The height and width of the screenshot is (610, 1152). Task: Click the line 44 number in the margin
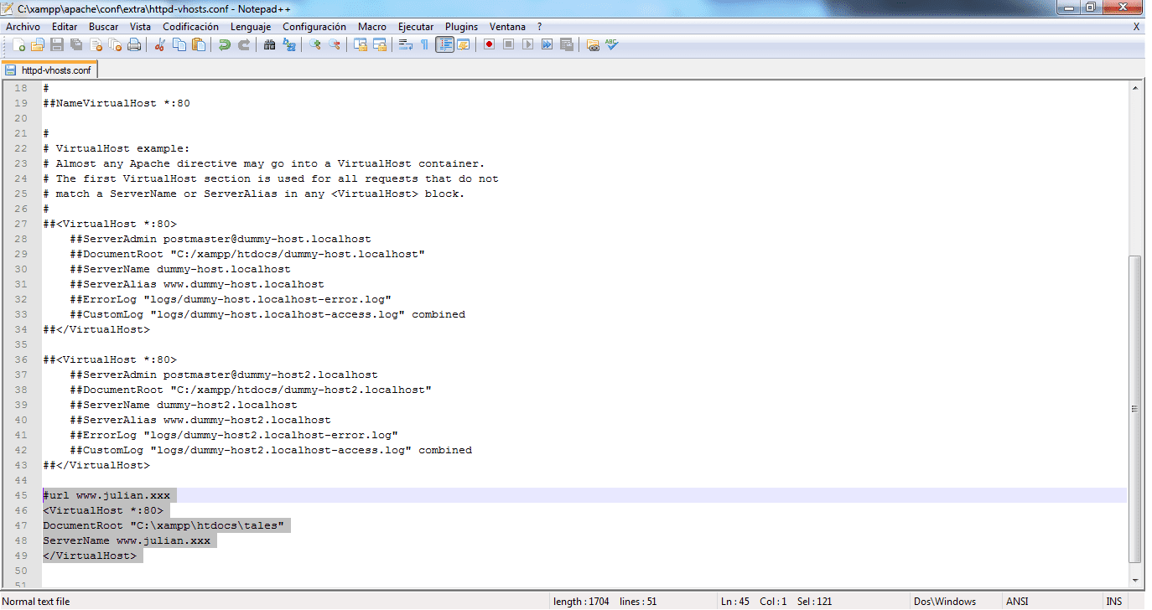pos(21,480)
